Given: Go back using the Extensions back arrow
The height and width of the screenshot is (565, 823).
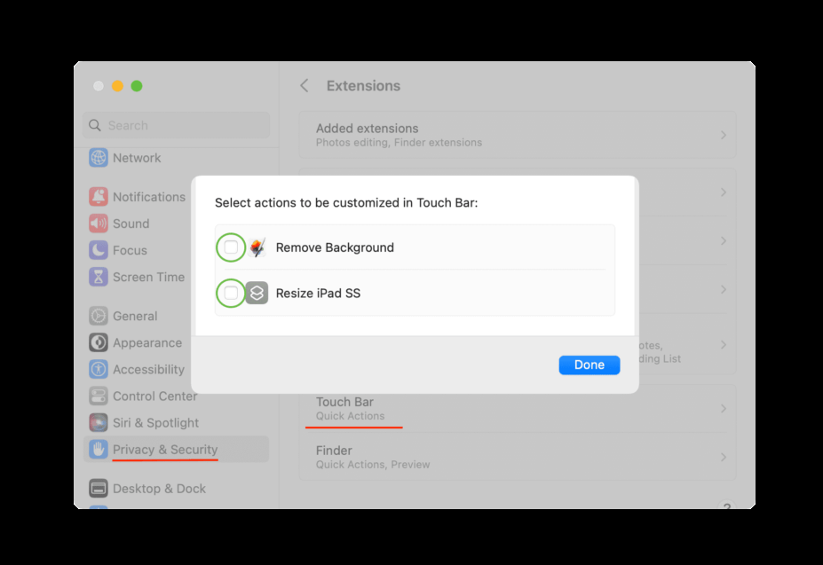Looking at the screenshot, I should [x=305, y=86].
